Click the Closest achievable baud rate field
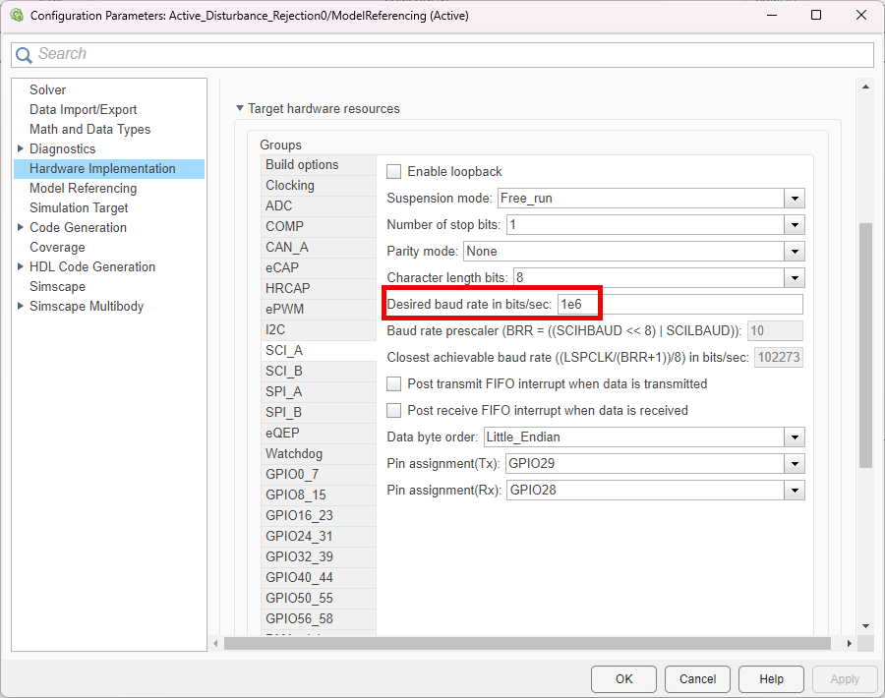This screenshot has height=698, width=885. click(779, 358)
